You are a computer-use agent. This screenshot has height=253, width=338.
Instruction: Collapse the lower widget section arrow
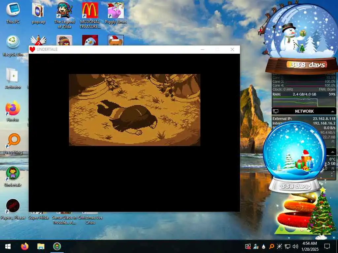click(x=332, y=152)
